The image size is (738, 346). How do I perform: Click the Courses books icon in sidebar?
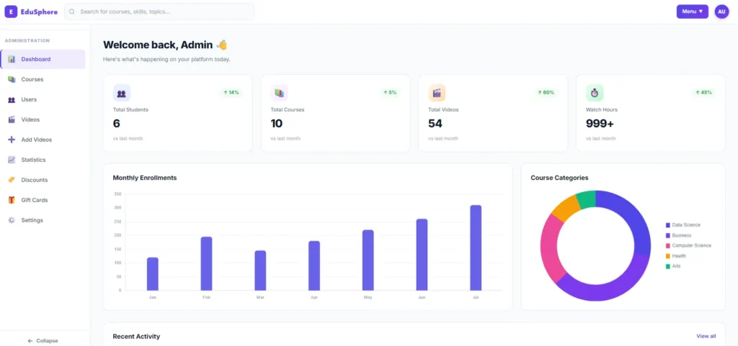click(x=12, y=79)
